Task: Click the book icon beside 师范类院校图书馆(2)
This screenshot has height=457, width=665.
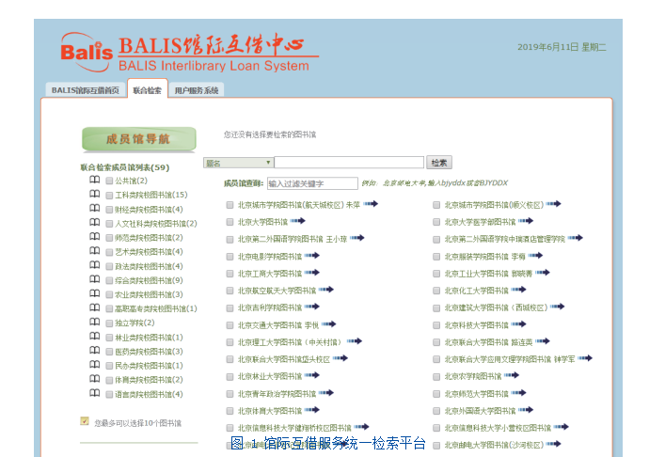Action: click(95, 236)
